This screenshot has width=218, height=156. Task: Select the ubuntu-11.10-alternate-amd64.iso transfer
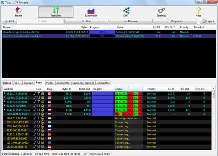[x=109, y=36]
